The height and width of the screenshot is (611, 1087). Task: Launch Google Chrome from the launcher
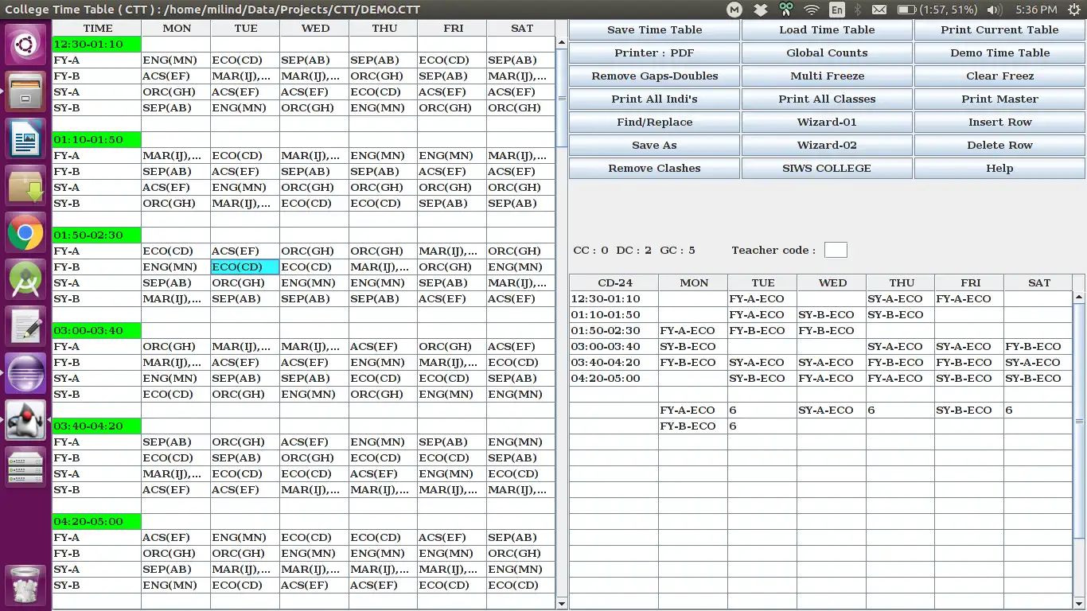[25, 233]
